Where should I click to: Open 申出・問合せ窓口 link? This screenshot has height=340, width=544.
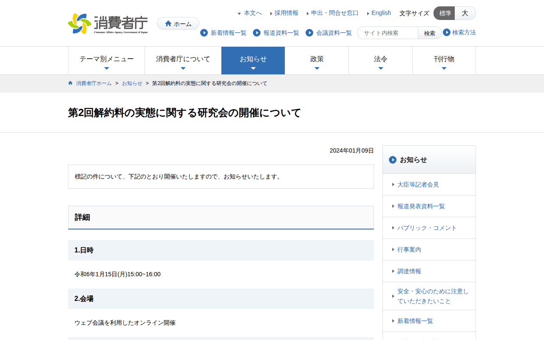[x=335, y=13]
